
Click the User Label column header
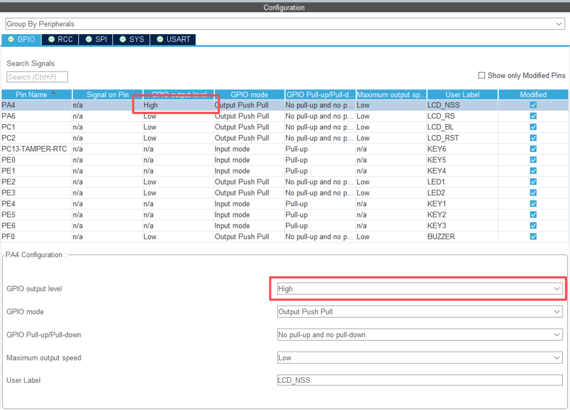(x=462, y=95)
